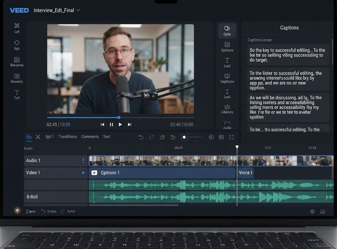Undo the last action
Viewport: 337px width, 249px height.
[x=141, y=137]
